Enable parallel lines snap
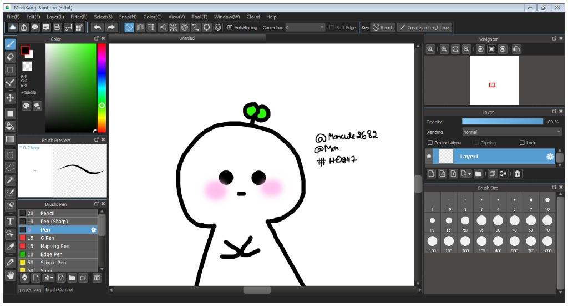Viewport: 568px width, 306px height. coord(140,28)
